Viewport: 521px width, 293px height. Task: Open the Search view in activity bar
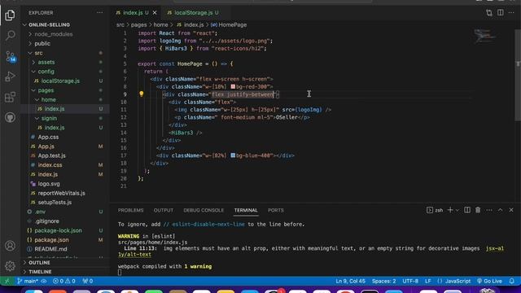coord(10,35)
